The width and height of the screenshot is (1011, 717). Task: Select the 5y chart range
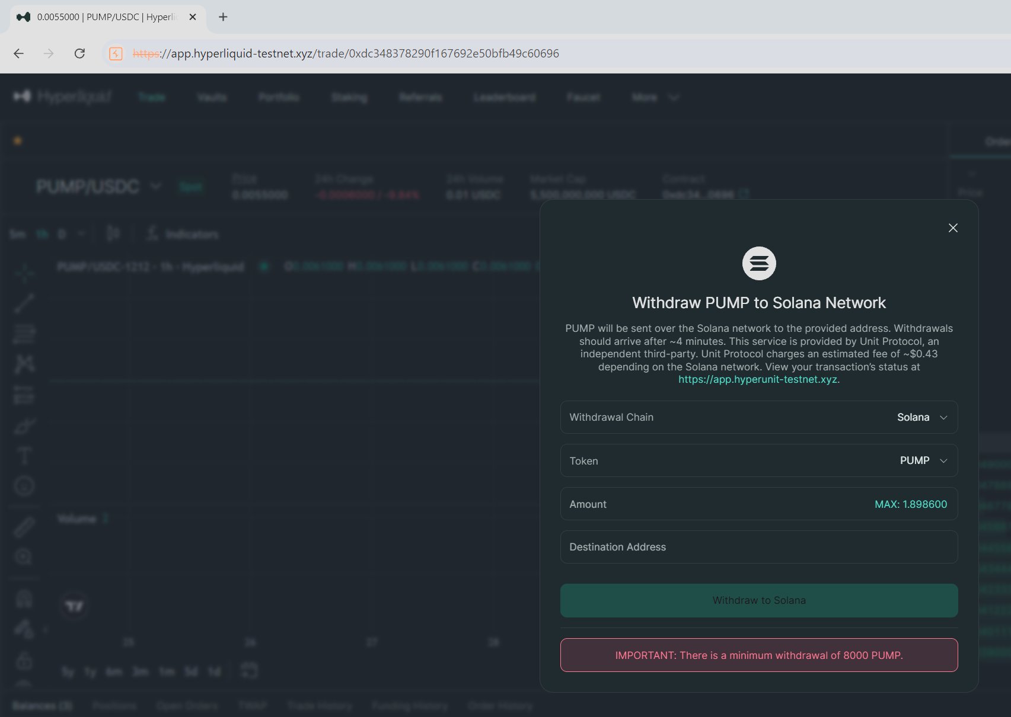tap(68, 671)
